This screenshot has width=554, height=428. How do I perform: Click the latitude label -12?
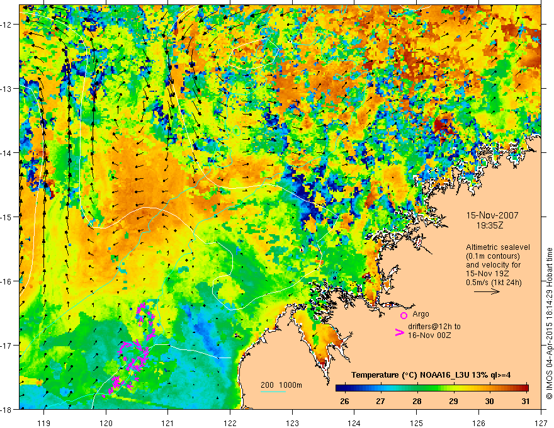point(7,25)
